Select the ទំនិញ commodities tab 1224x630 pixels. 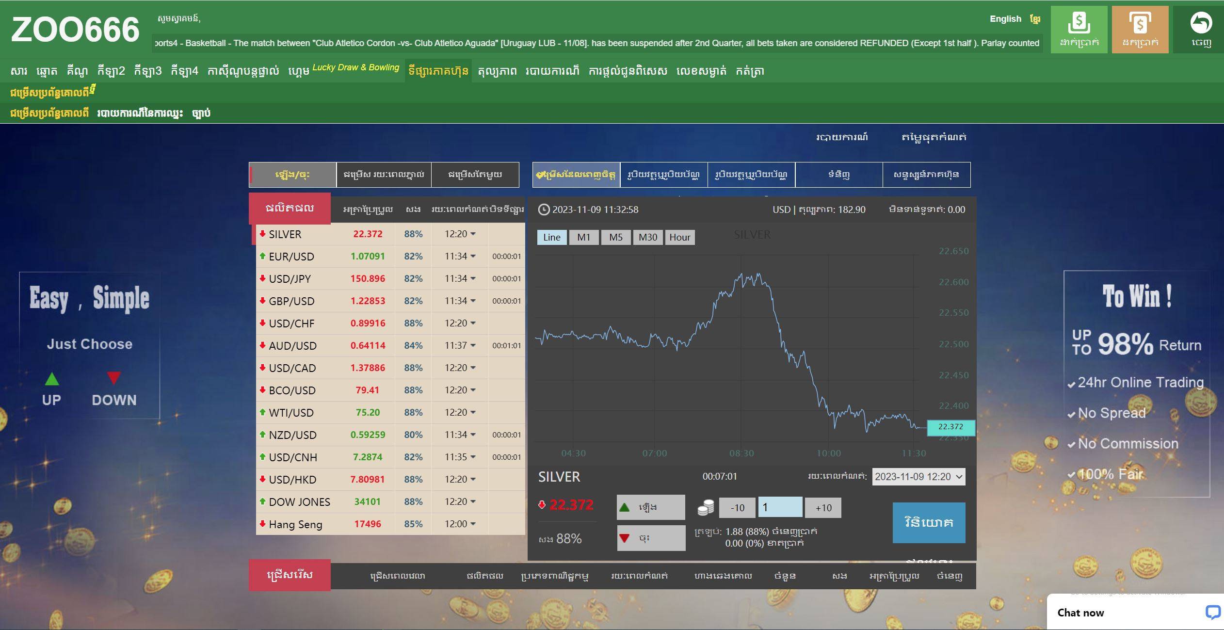839,175
